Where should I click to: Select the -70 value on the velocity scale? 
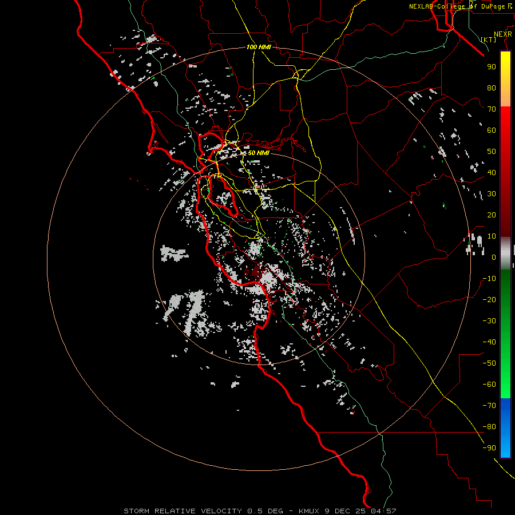click(489, 406)
